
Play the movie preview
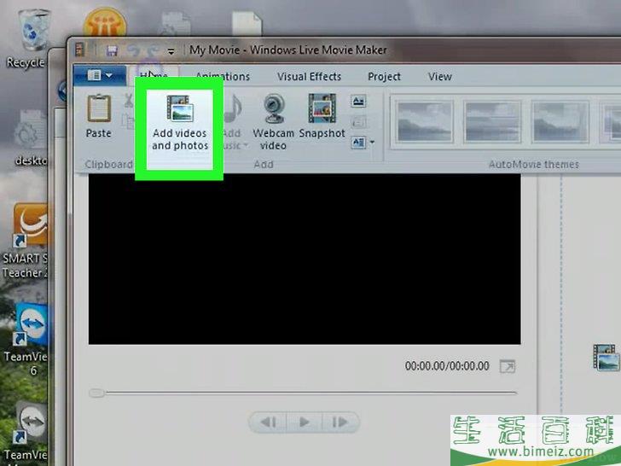[x=305, y=422]
